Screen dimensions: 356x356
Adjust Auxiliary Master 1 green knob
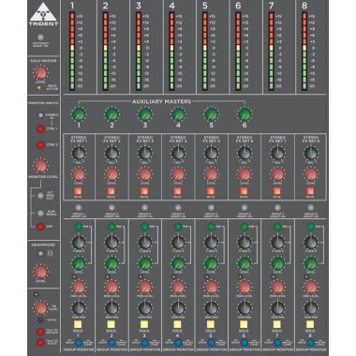click(79, 114)
